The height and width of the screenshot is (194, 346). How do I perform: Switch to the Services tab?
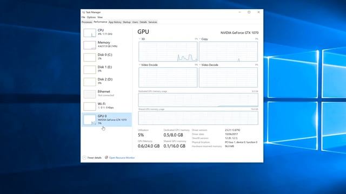click(152, 22)
